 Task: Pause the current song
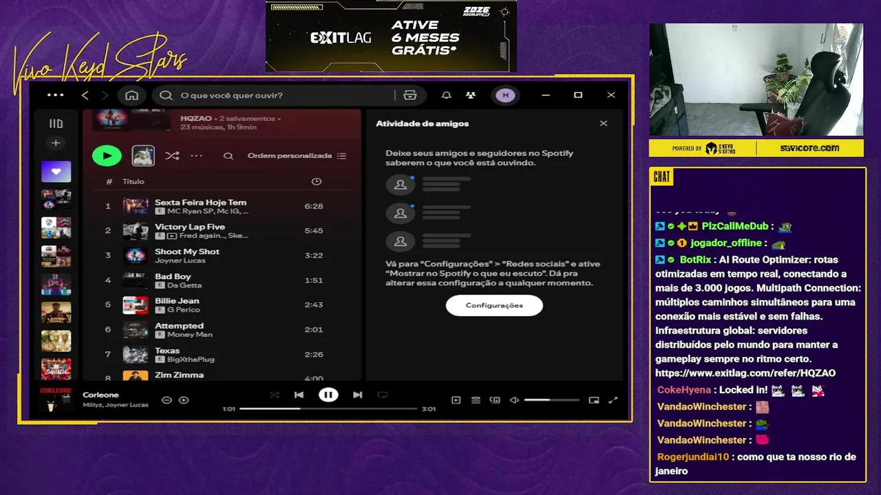[x=328, y=395]
